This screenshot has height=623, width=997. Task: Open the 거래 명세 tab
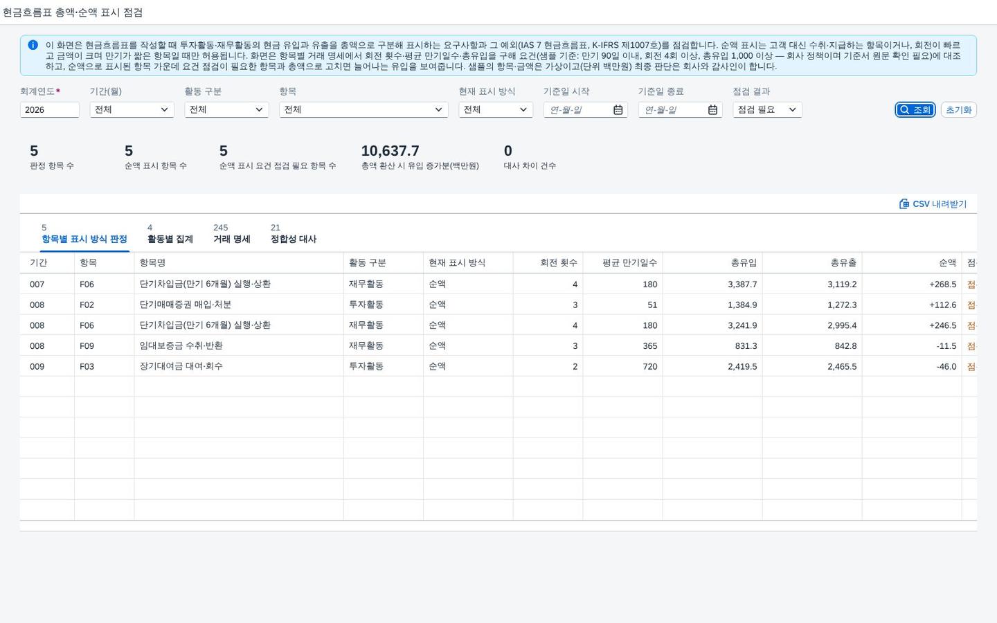(232, 234)
